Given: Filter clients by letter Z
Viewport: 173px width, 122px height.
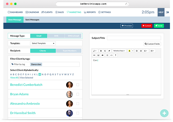Looking at the screenshot, I should (73, 74).
